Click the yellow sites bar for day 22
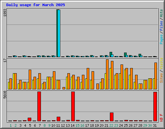The height and width of the screenshot is (129, 165). pyautogui.click(x=110, y=79)
